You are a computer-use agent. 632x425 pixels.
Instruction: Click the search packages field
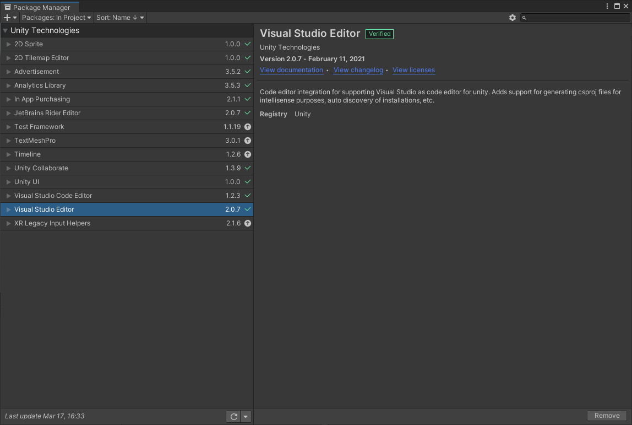coord(575,18)
